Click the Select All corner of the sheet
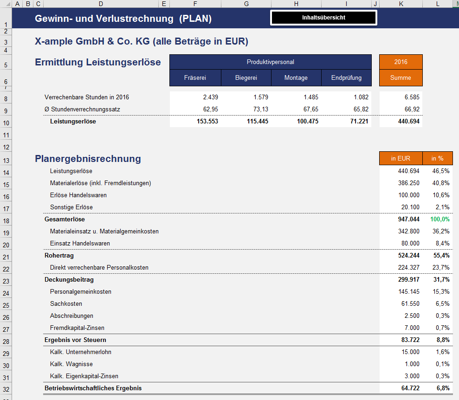 6,4
